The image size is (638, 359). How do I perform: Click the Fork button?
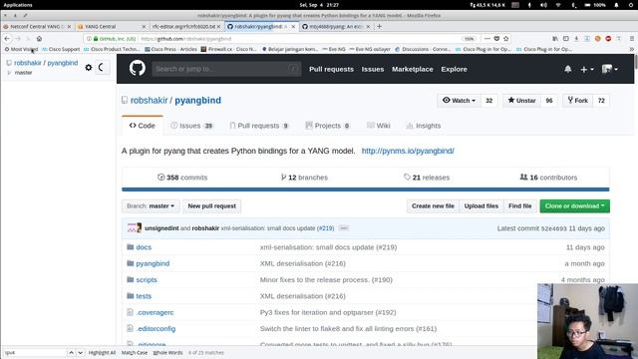(578, 101)
